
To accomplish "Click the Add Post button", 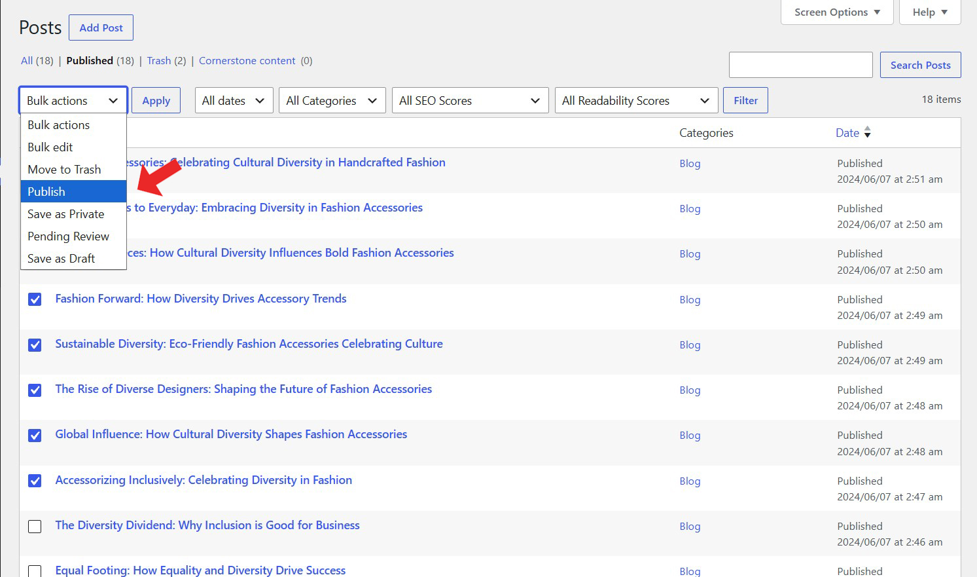I will tap(101, 28).
